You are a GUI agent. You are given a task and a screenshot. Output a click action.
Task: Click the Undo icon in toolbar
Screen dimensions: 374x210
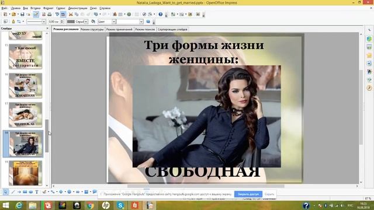(x=96, y=14)
